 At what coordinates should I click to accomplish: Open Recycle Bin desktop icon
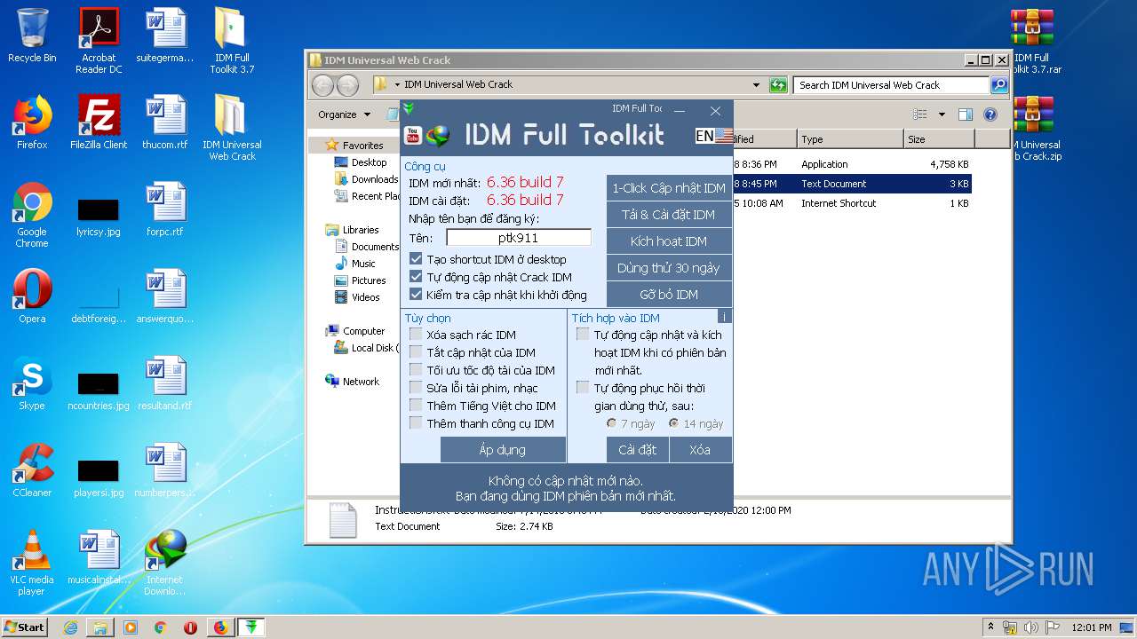coord(32,35)
